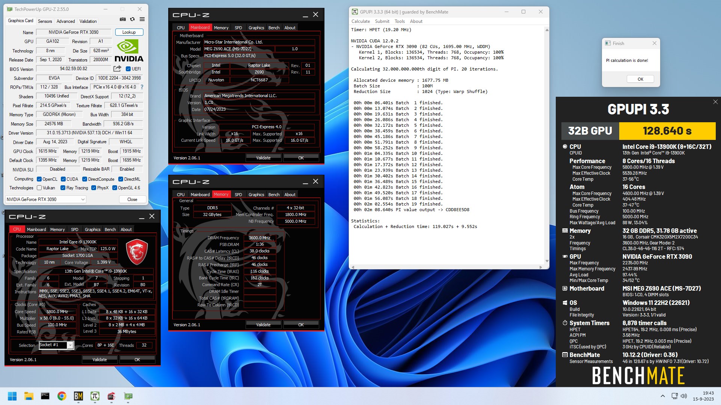Image resolution: width=721 pixels, height=405 pixels.
Task: Click the BIOS share/export icon in GPU-Z
Action: 118,69
